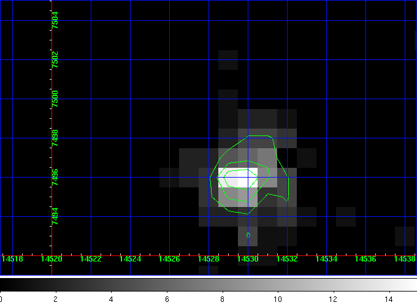
Task: Click the x-axis label 14536
Action: [365, 259]
